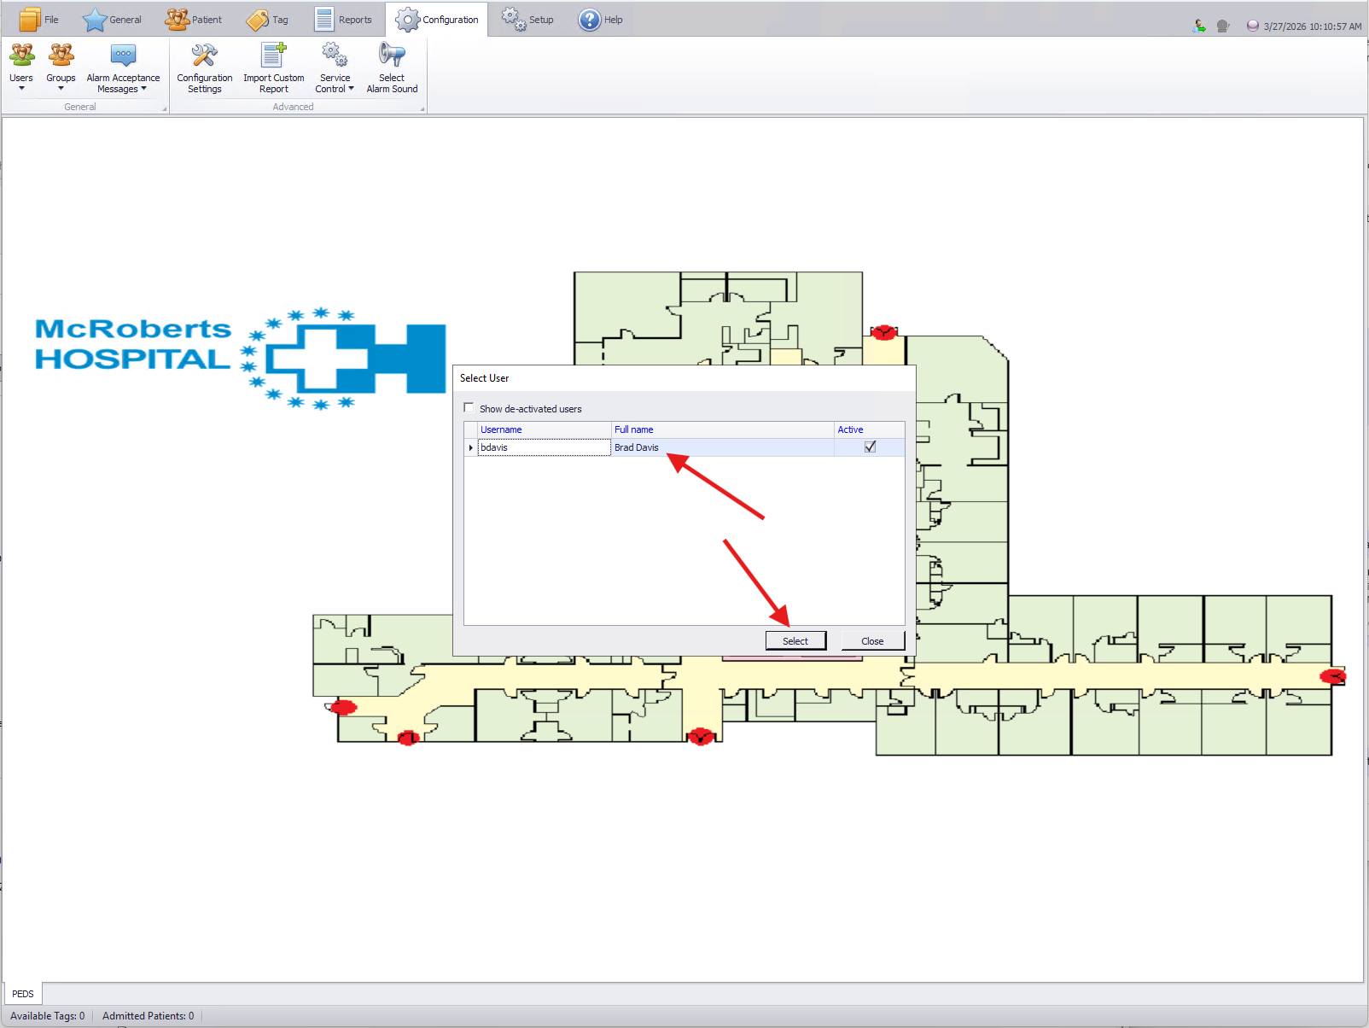Screen dimensions: 1369x1028
Task: Switch to the Reports ribbon tab
Action: pos(344,20)
